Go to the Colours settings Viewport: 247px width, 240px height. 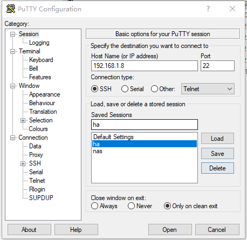(38, 129)
